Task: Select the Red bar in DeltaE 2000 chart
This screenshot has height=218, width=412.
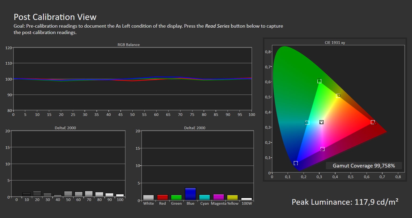Action: pyautogui.click(x=162, y=197)
